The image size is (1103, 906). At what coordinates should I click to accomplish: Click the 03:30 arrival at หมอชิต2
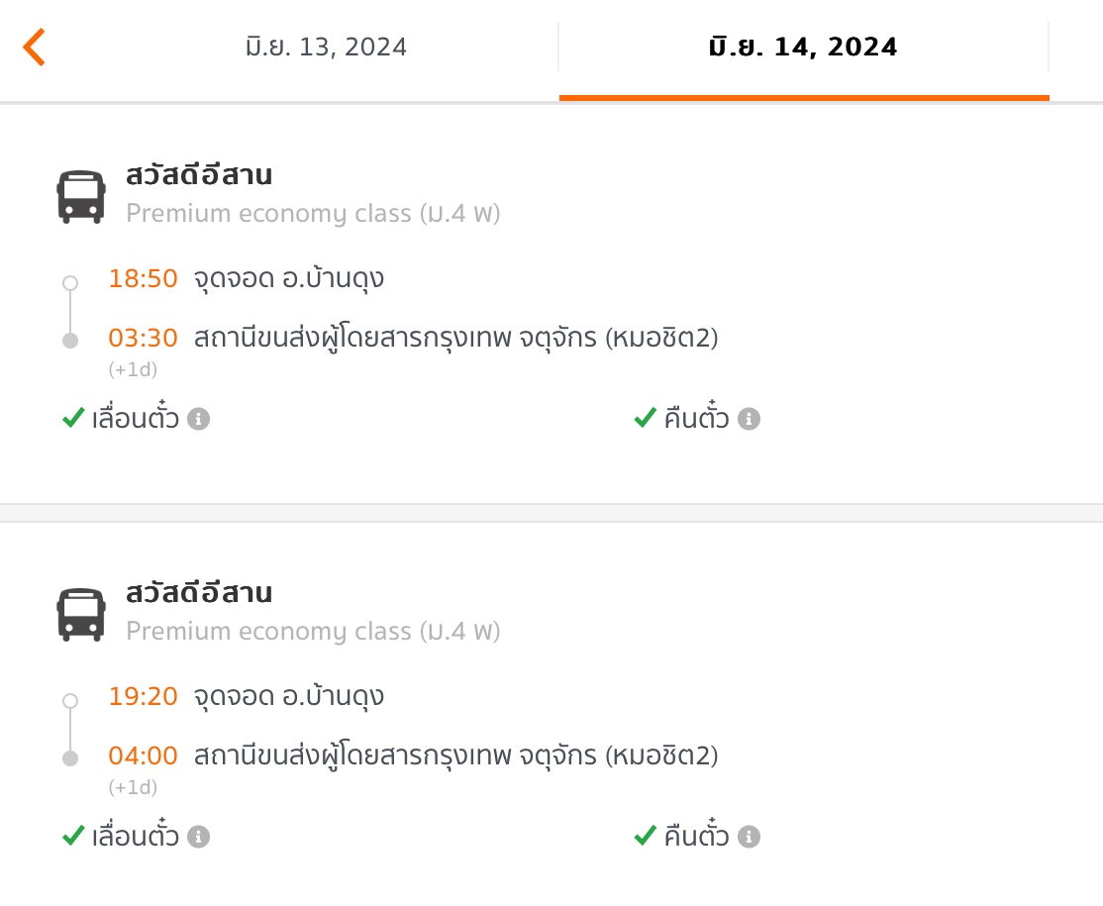[143, 339]
